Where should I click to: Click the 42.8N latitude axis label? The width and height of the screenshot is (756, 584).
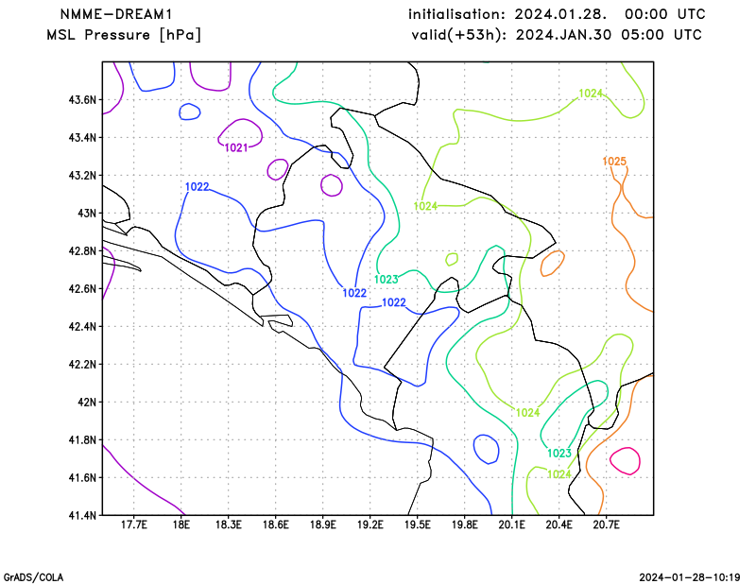click(x=82, y=251)
